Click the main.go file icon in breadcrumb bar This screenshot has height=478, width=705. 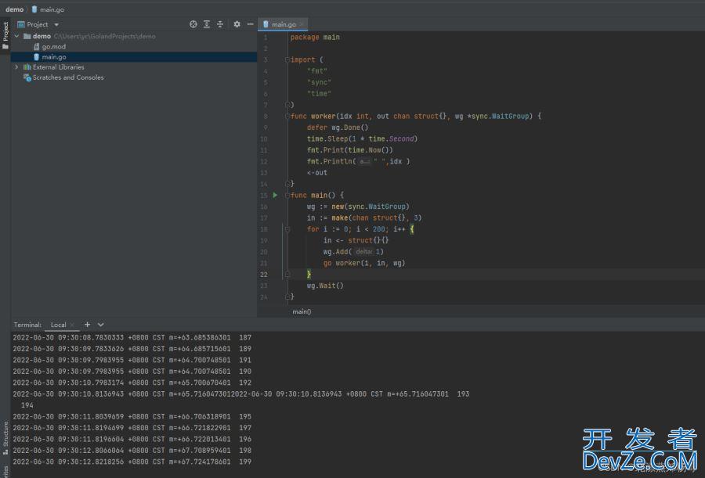coord(34,9)
